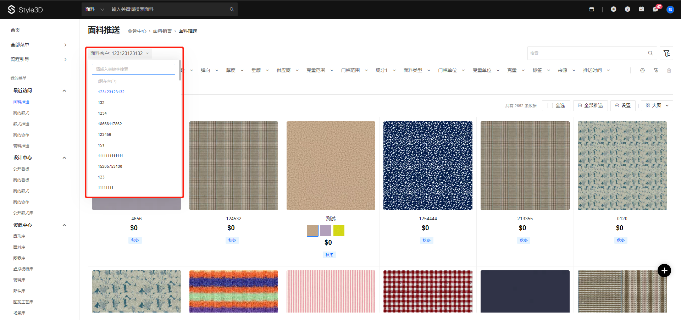The image size is (681, 320).
Task: Click customer keyword search field in dropdown
Action: tap(133, 69)
